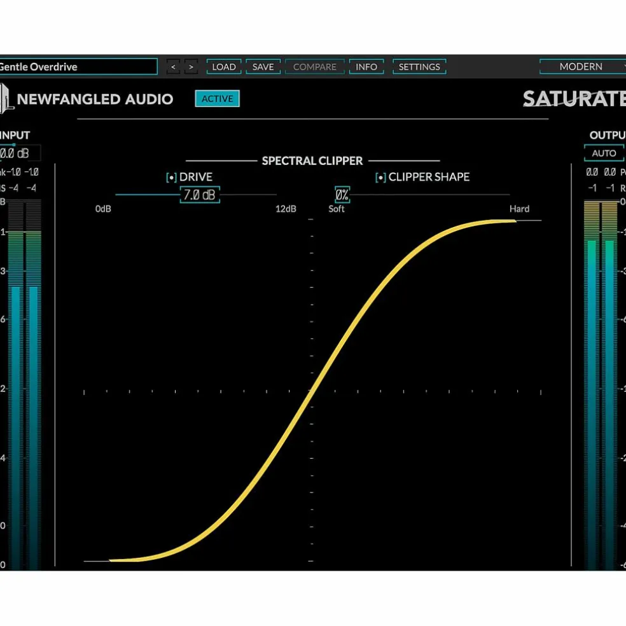Toggle the DRIVE bracket dot control
The image size is (626, 626).
(x=171, y=177)
